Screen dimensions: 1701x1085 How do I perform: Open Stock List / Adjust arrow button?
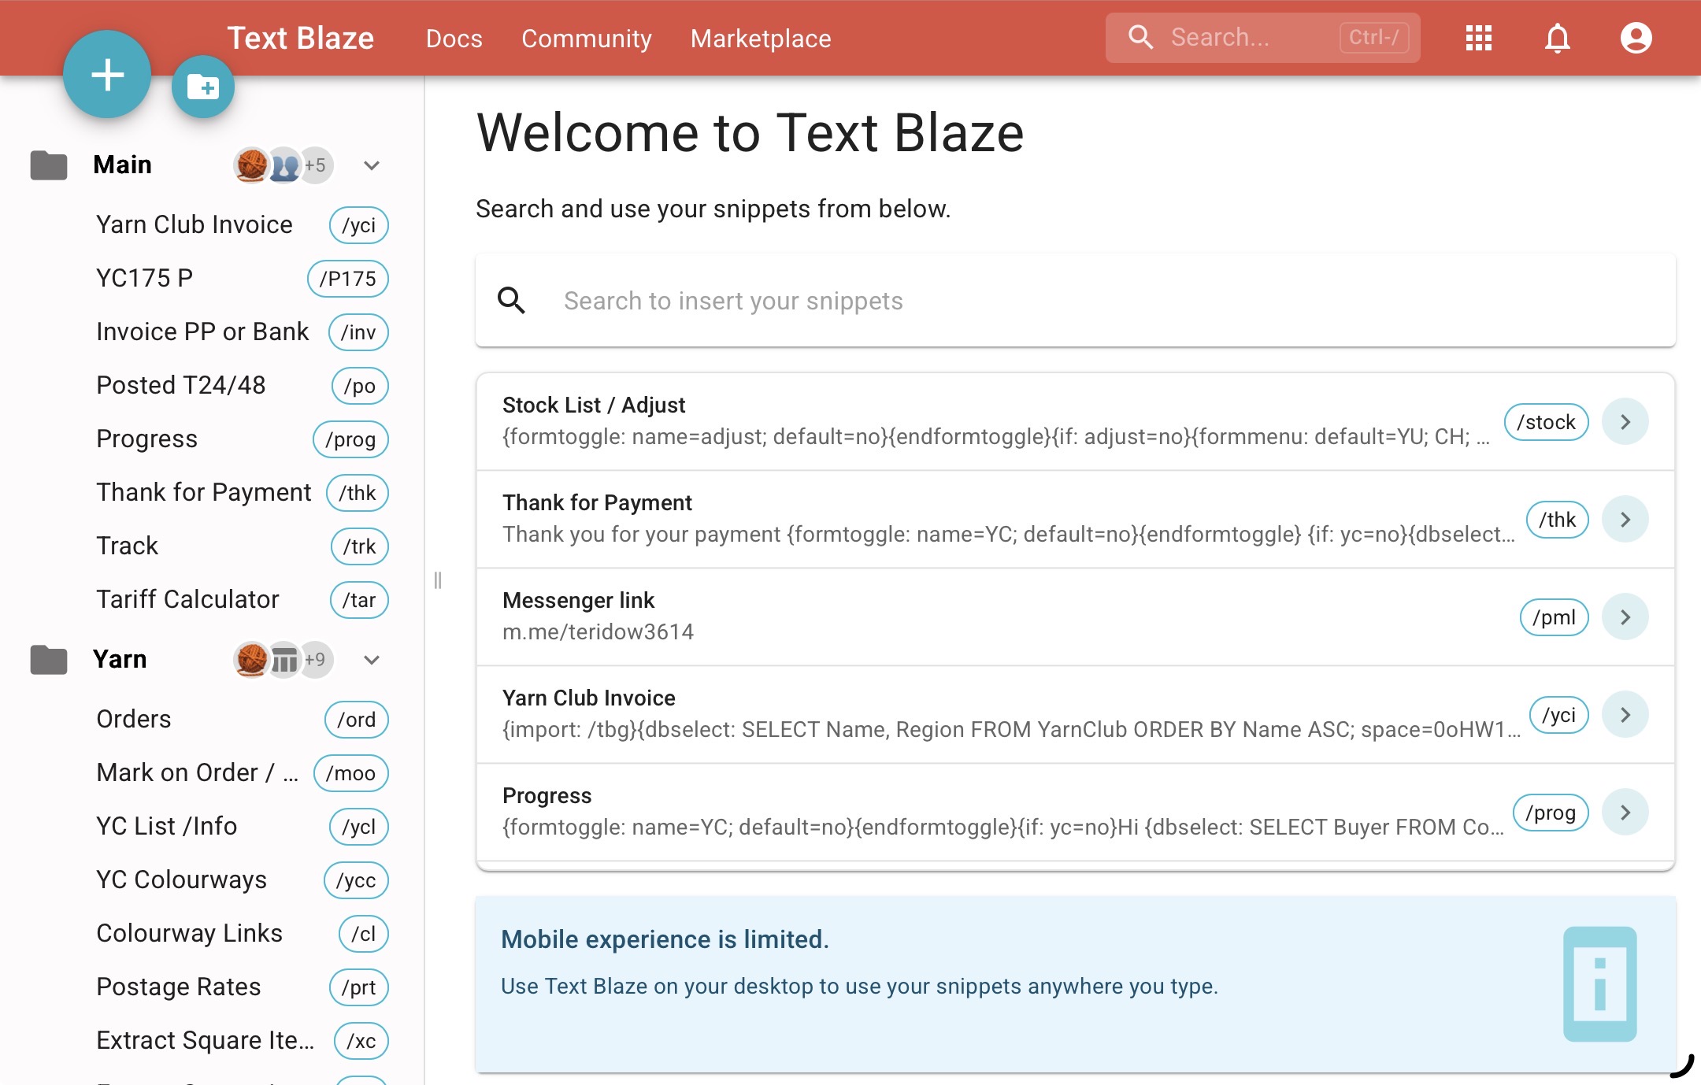click(x=1625, y=421)
